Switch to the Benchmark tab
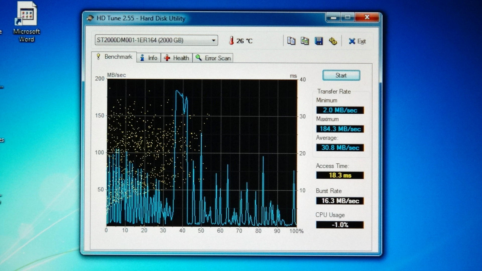 tap(114, 57)
